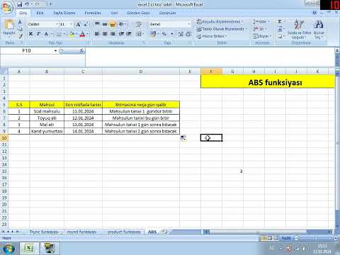Switch to the Ekle ribbon tab
Viewport: 340px width, 255px height.
pos(40,13)
